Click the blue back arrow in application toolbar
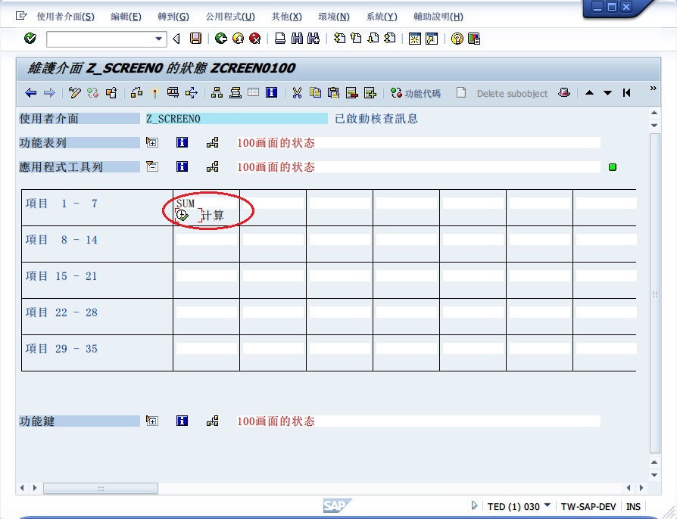677x519 pixels. click(30, 93)
